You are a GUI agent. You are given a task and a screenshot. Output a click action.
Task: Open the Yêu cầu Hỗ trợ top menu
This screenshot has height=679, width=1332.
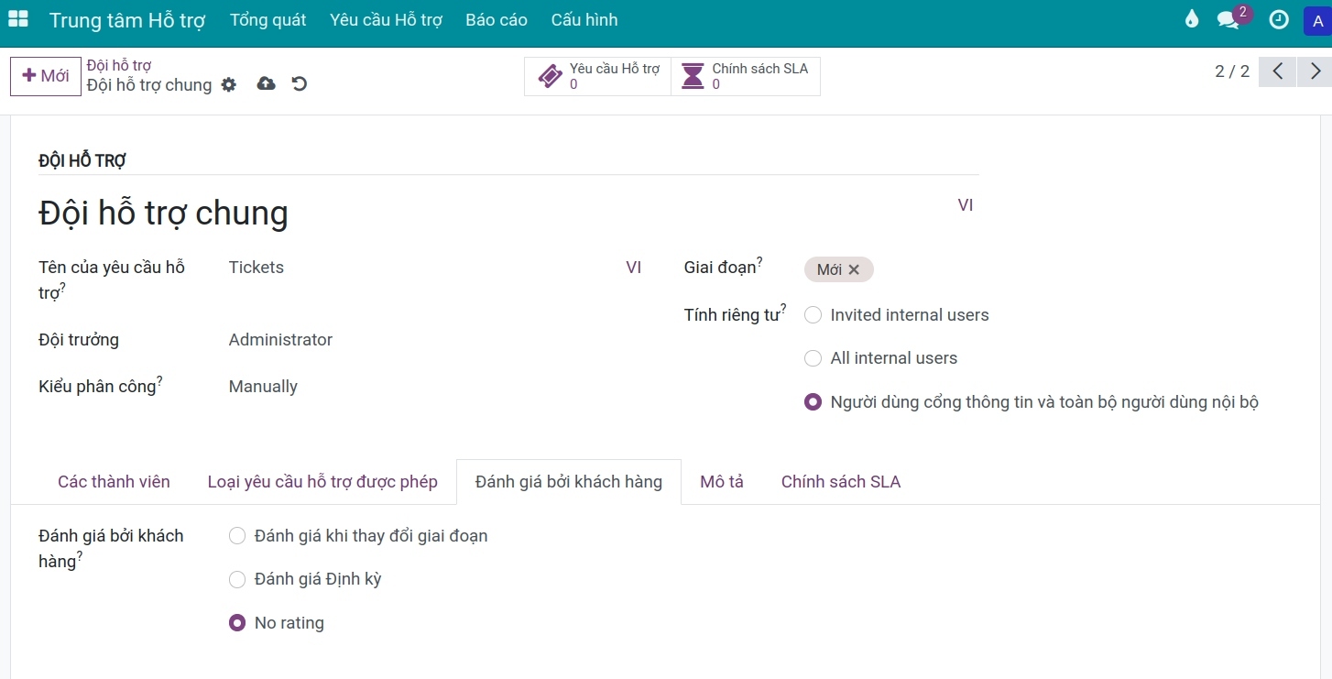point(386,20)
